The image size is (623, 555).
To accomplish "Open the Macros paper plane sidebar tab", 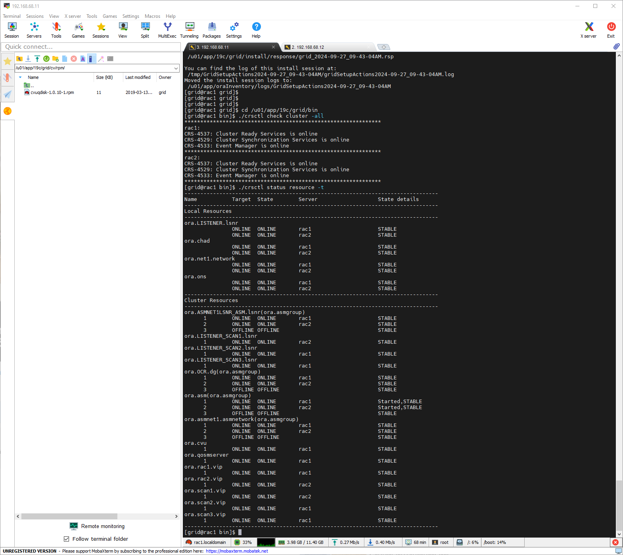I will pos(8,94).
